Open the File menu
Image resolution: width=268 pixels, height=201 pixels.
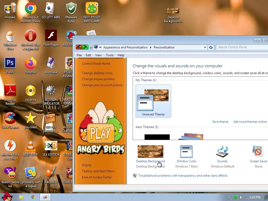tap(79, 55)
